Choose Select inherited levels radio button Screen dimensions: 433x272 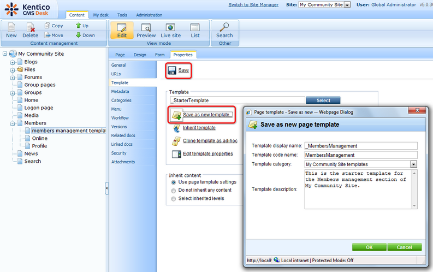pos(174,199)
